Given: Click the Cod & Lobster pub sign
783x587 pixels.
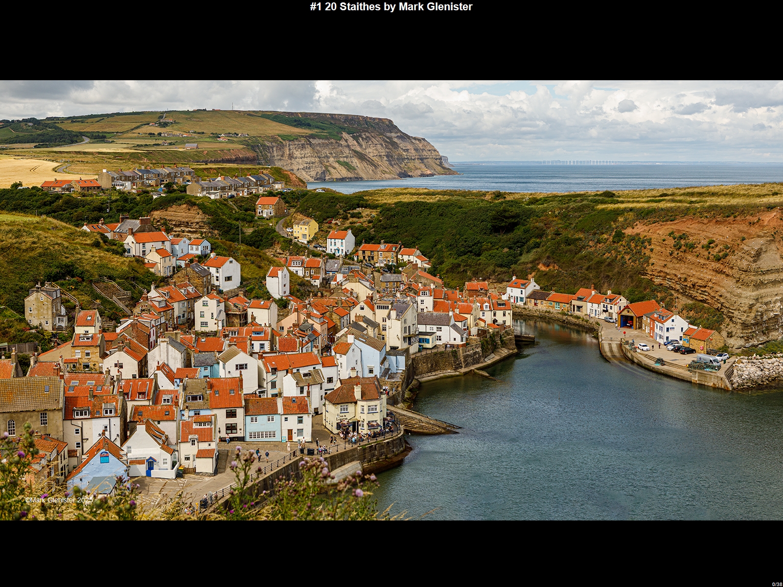Looking at the screenshot, I should click(343, 417).
